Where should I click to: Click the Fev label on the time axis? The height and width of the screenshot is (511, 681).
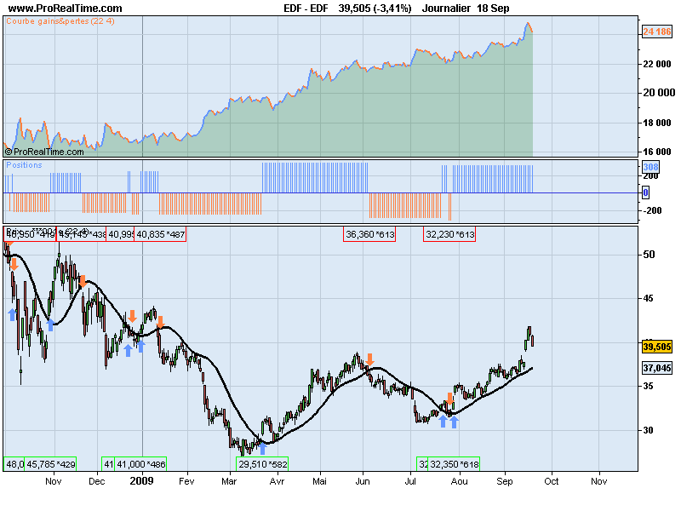coord(186,481)
